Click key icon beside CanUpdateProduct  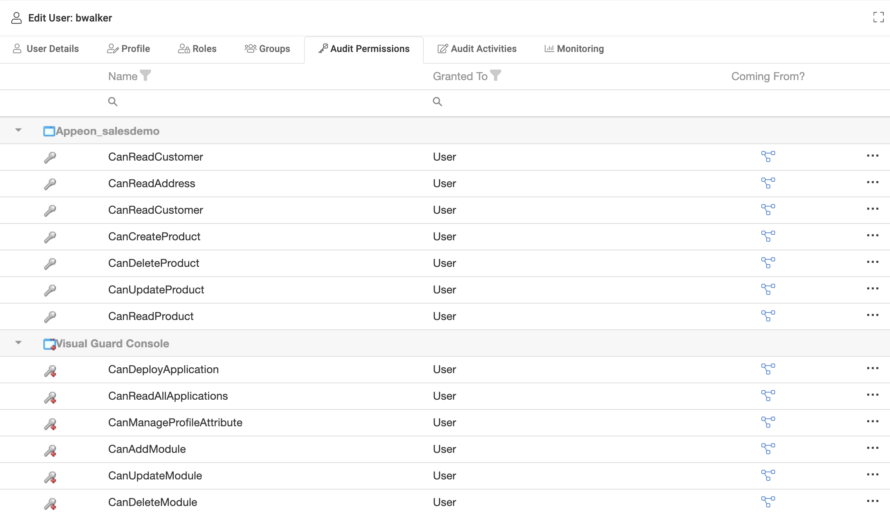(50, 290)
